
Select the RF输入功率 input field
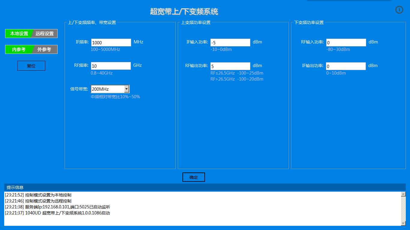[x=346, y=43]
